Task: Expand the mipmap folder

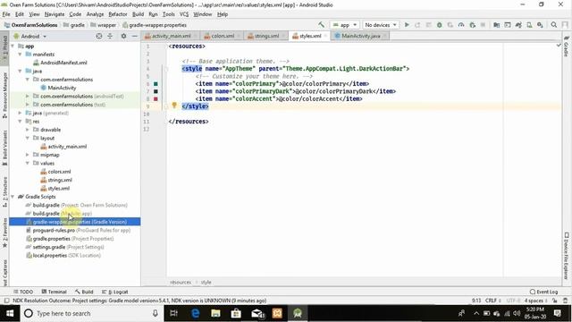Action: [x=28, y=155]
